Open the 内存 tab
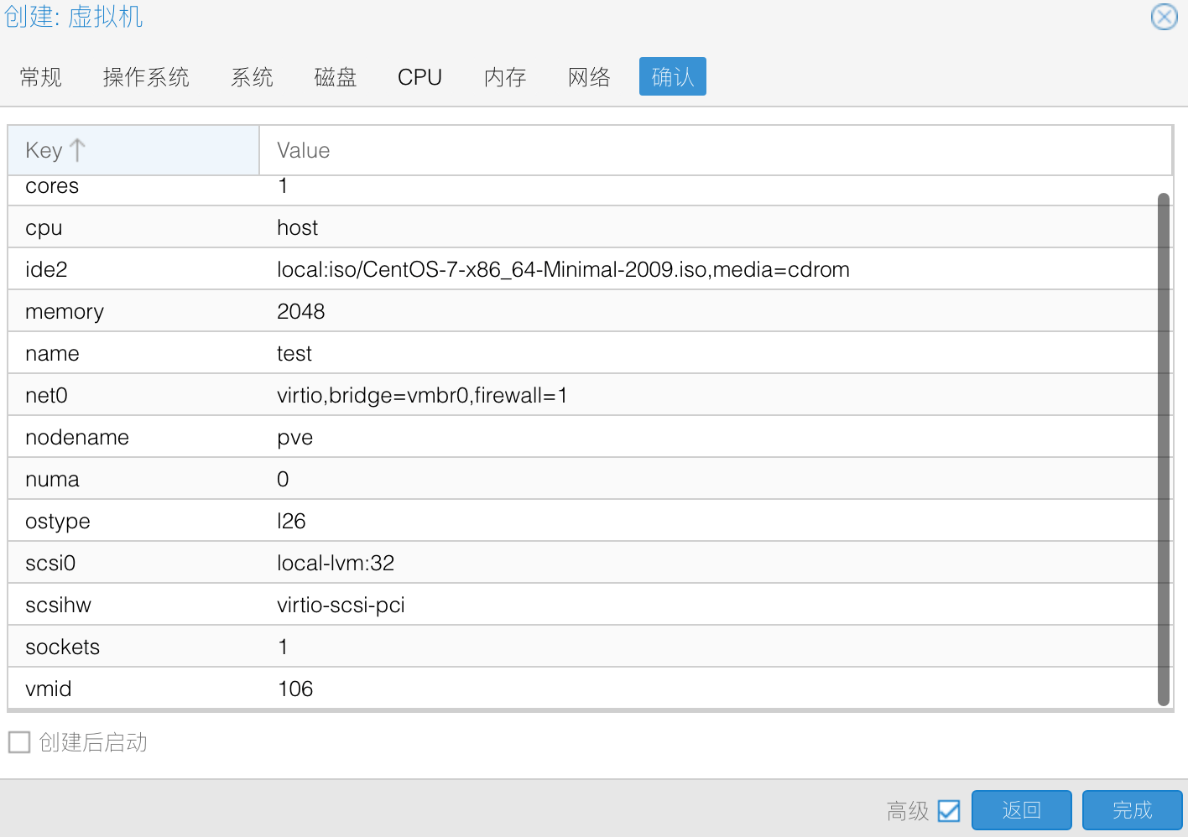 click(x=505, y=77)
